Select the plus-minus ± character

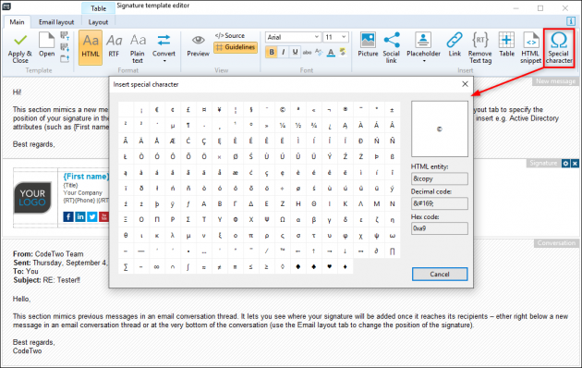pos(392,109)
